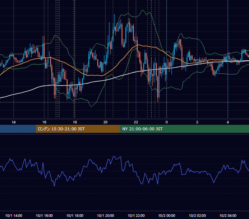Click the 10/2 04:00 time label

pyautogui.click(x=228, y=215)
